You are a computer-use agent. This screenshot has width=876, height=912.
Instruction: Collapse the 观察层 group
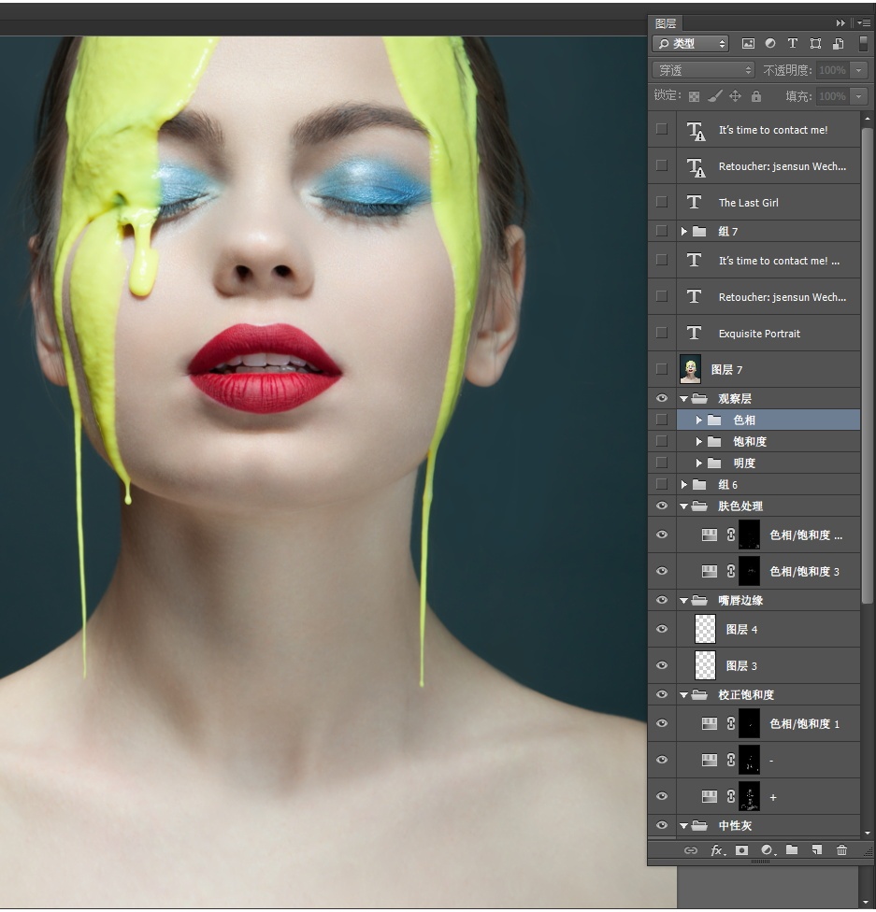click(x=684, y=399)
